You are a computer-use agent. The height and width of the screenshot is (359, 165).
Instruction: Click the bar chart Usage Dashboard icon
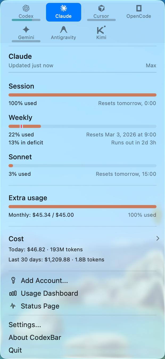(x=13, y=293)
